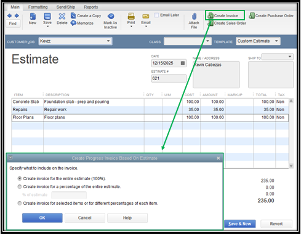Click the Find button
301x235 pixels.
pyautogui.click(x=13, y=23)
